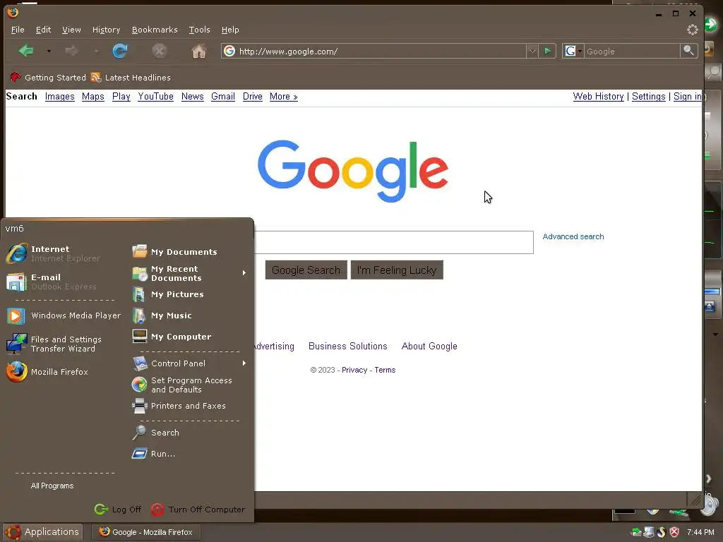Click the Maps link
The height and width of the screenshot is (542, 723).
tap(92, 96)
